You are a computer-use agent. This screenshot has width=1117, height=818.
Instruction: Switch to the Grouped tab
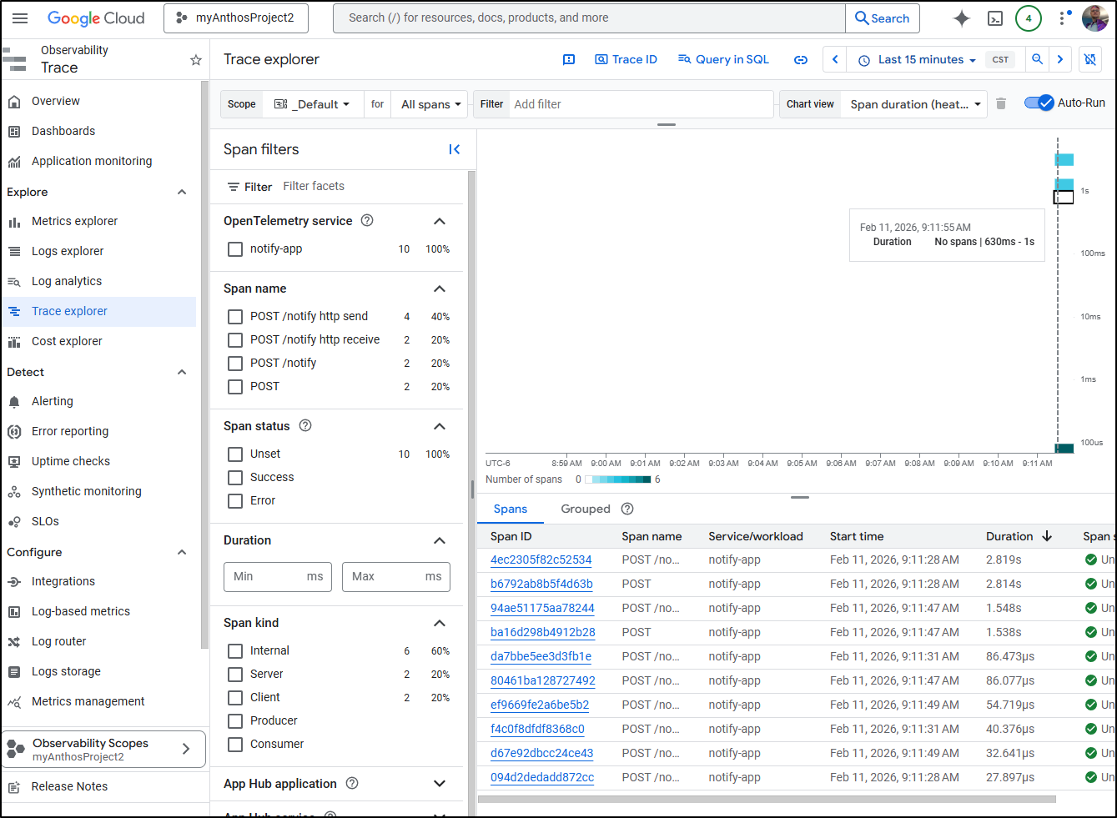586,509
